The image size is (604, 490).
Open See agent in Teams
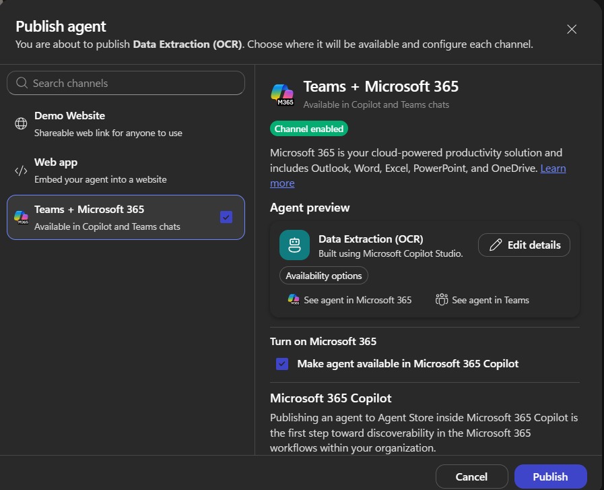tap(482, 300)
